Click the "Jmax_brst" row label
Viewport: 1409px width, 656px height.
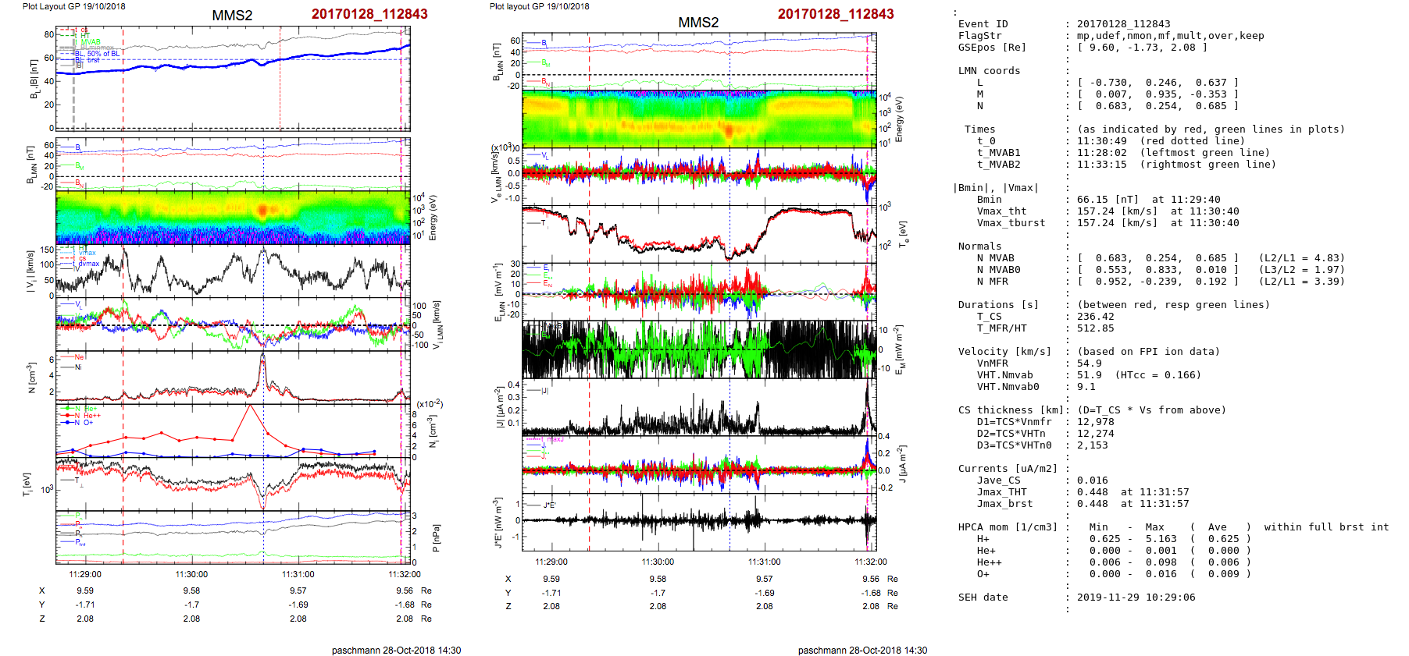point(1004,504)
